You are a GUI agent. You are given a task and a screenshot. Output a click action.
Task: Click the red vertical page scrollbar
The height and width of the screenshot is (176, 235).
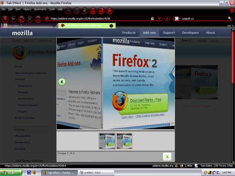coord(233,57)
